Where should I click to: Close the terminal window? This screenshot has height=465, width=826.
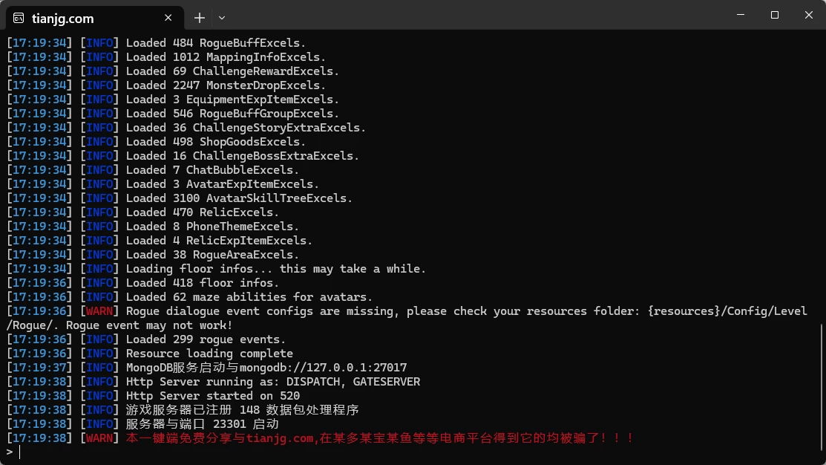click(809, 15)
